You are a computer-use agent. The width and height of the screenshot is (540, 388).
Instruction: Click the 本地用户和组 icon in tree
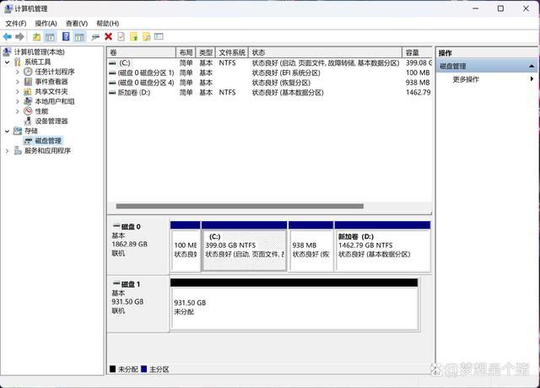(28, 101)
